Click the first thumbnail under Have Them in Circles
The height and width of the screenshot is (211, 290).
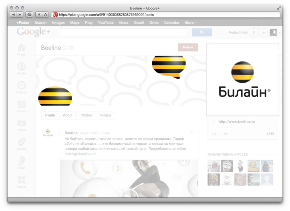pos(214,166)
